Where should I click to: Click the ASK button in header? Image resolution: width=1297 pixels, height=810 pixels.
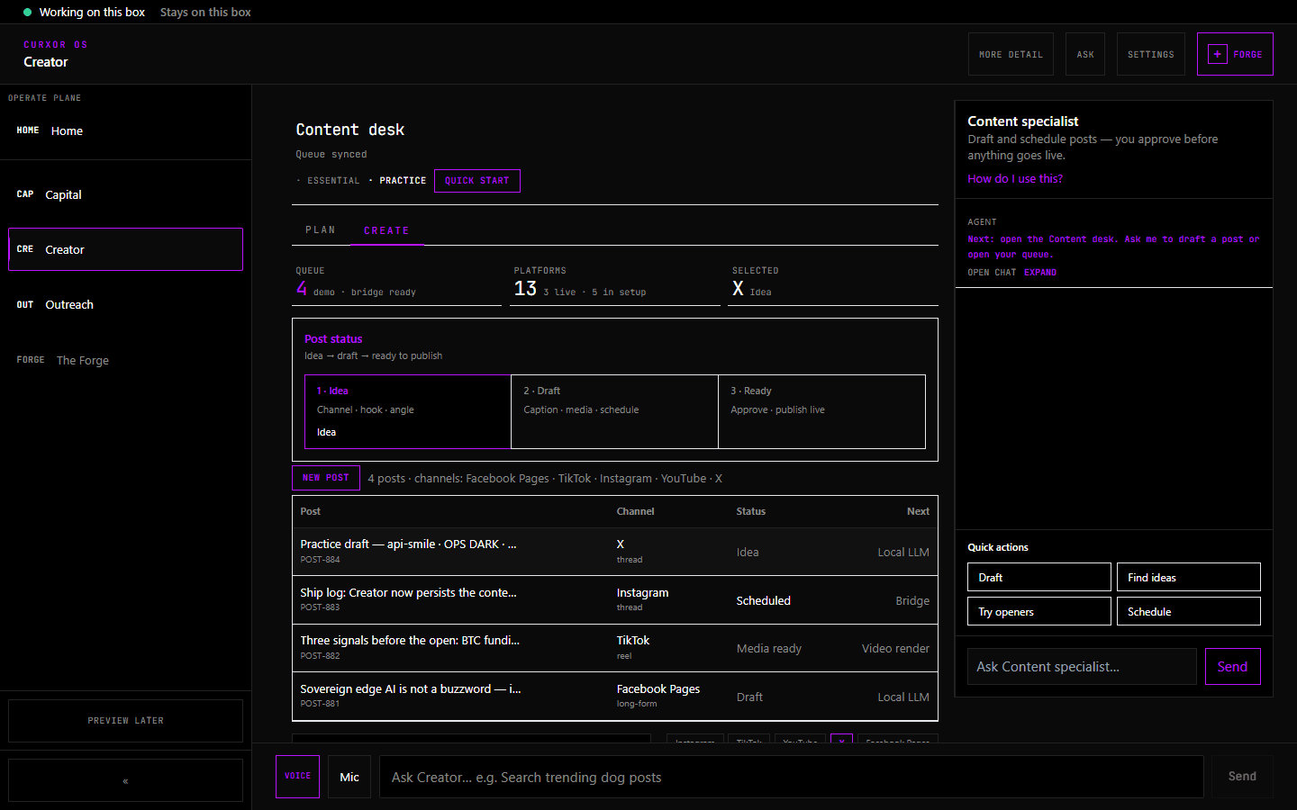point(1085,54)
